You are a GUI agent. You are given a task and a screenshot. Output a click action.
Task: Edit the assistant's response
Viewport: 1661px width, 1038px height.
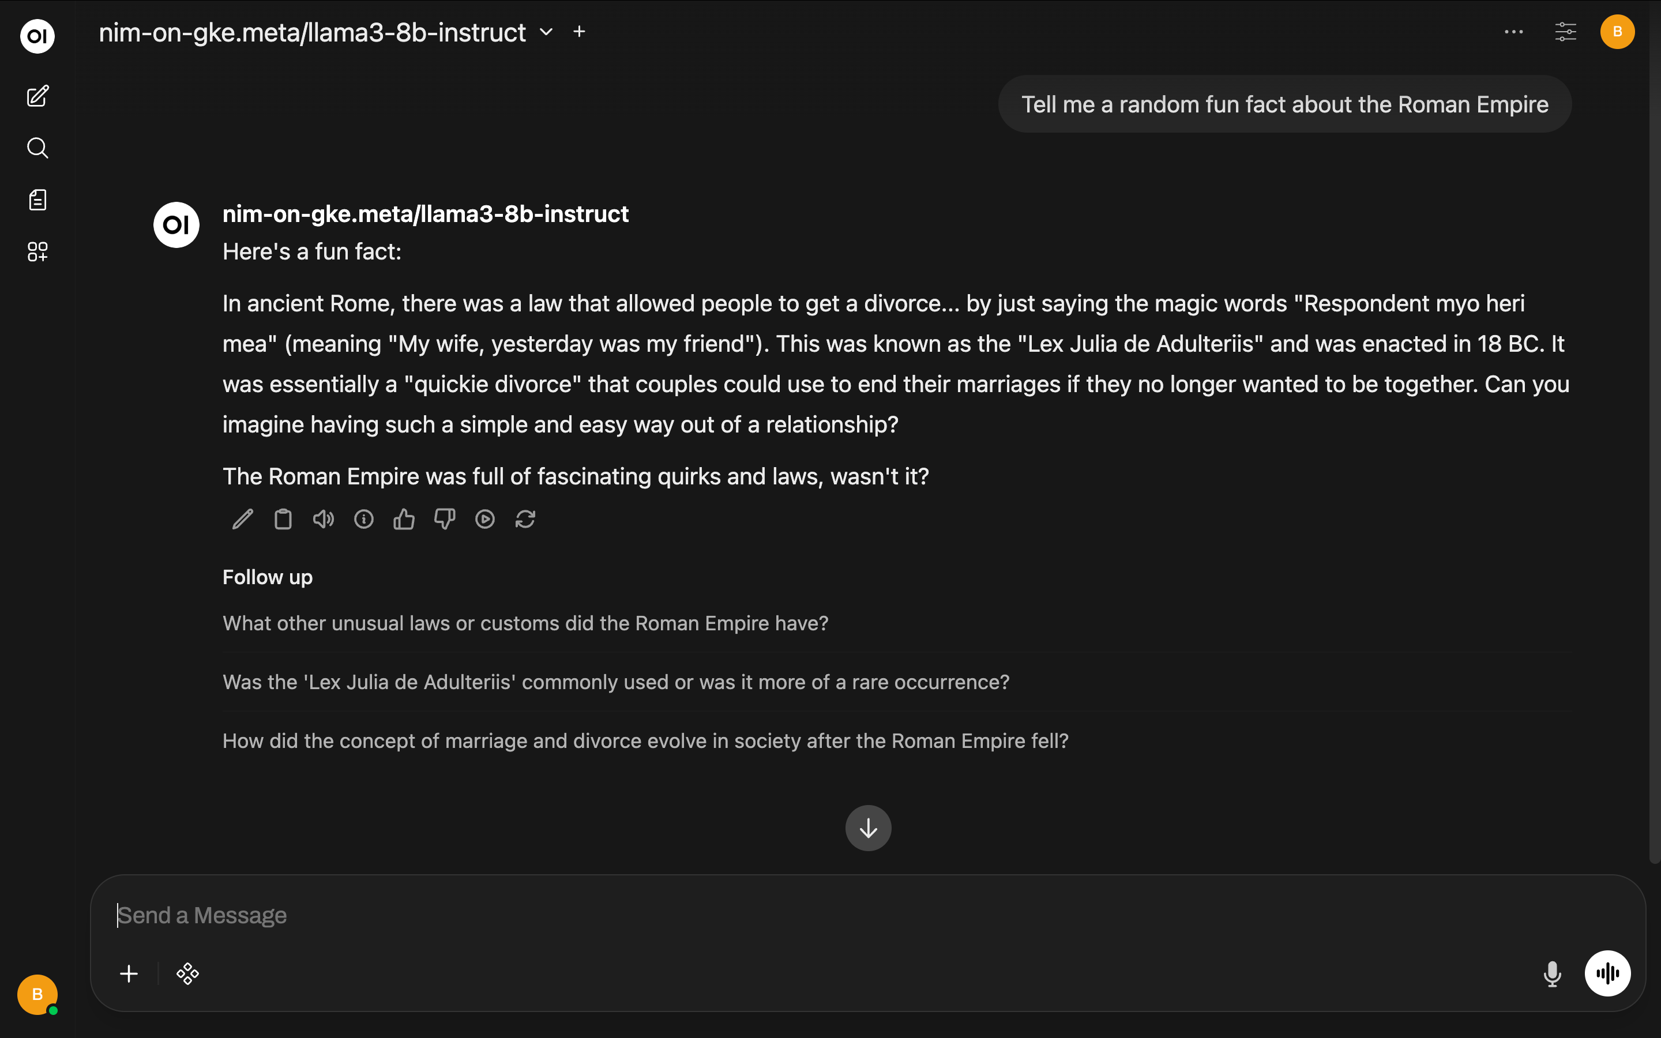point(242,520)
